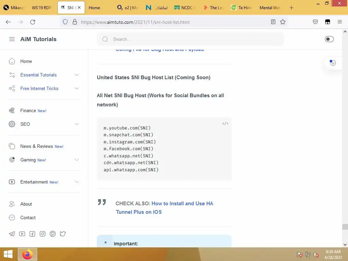The width and height of the screenshot is (348, 261).
Task: Click the Action Center flag icon
Action: click(x=299, y=255)
